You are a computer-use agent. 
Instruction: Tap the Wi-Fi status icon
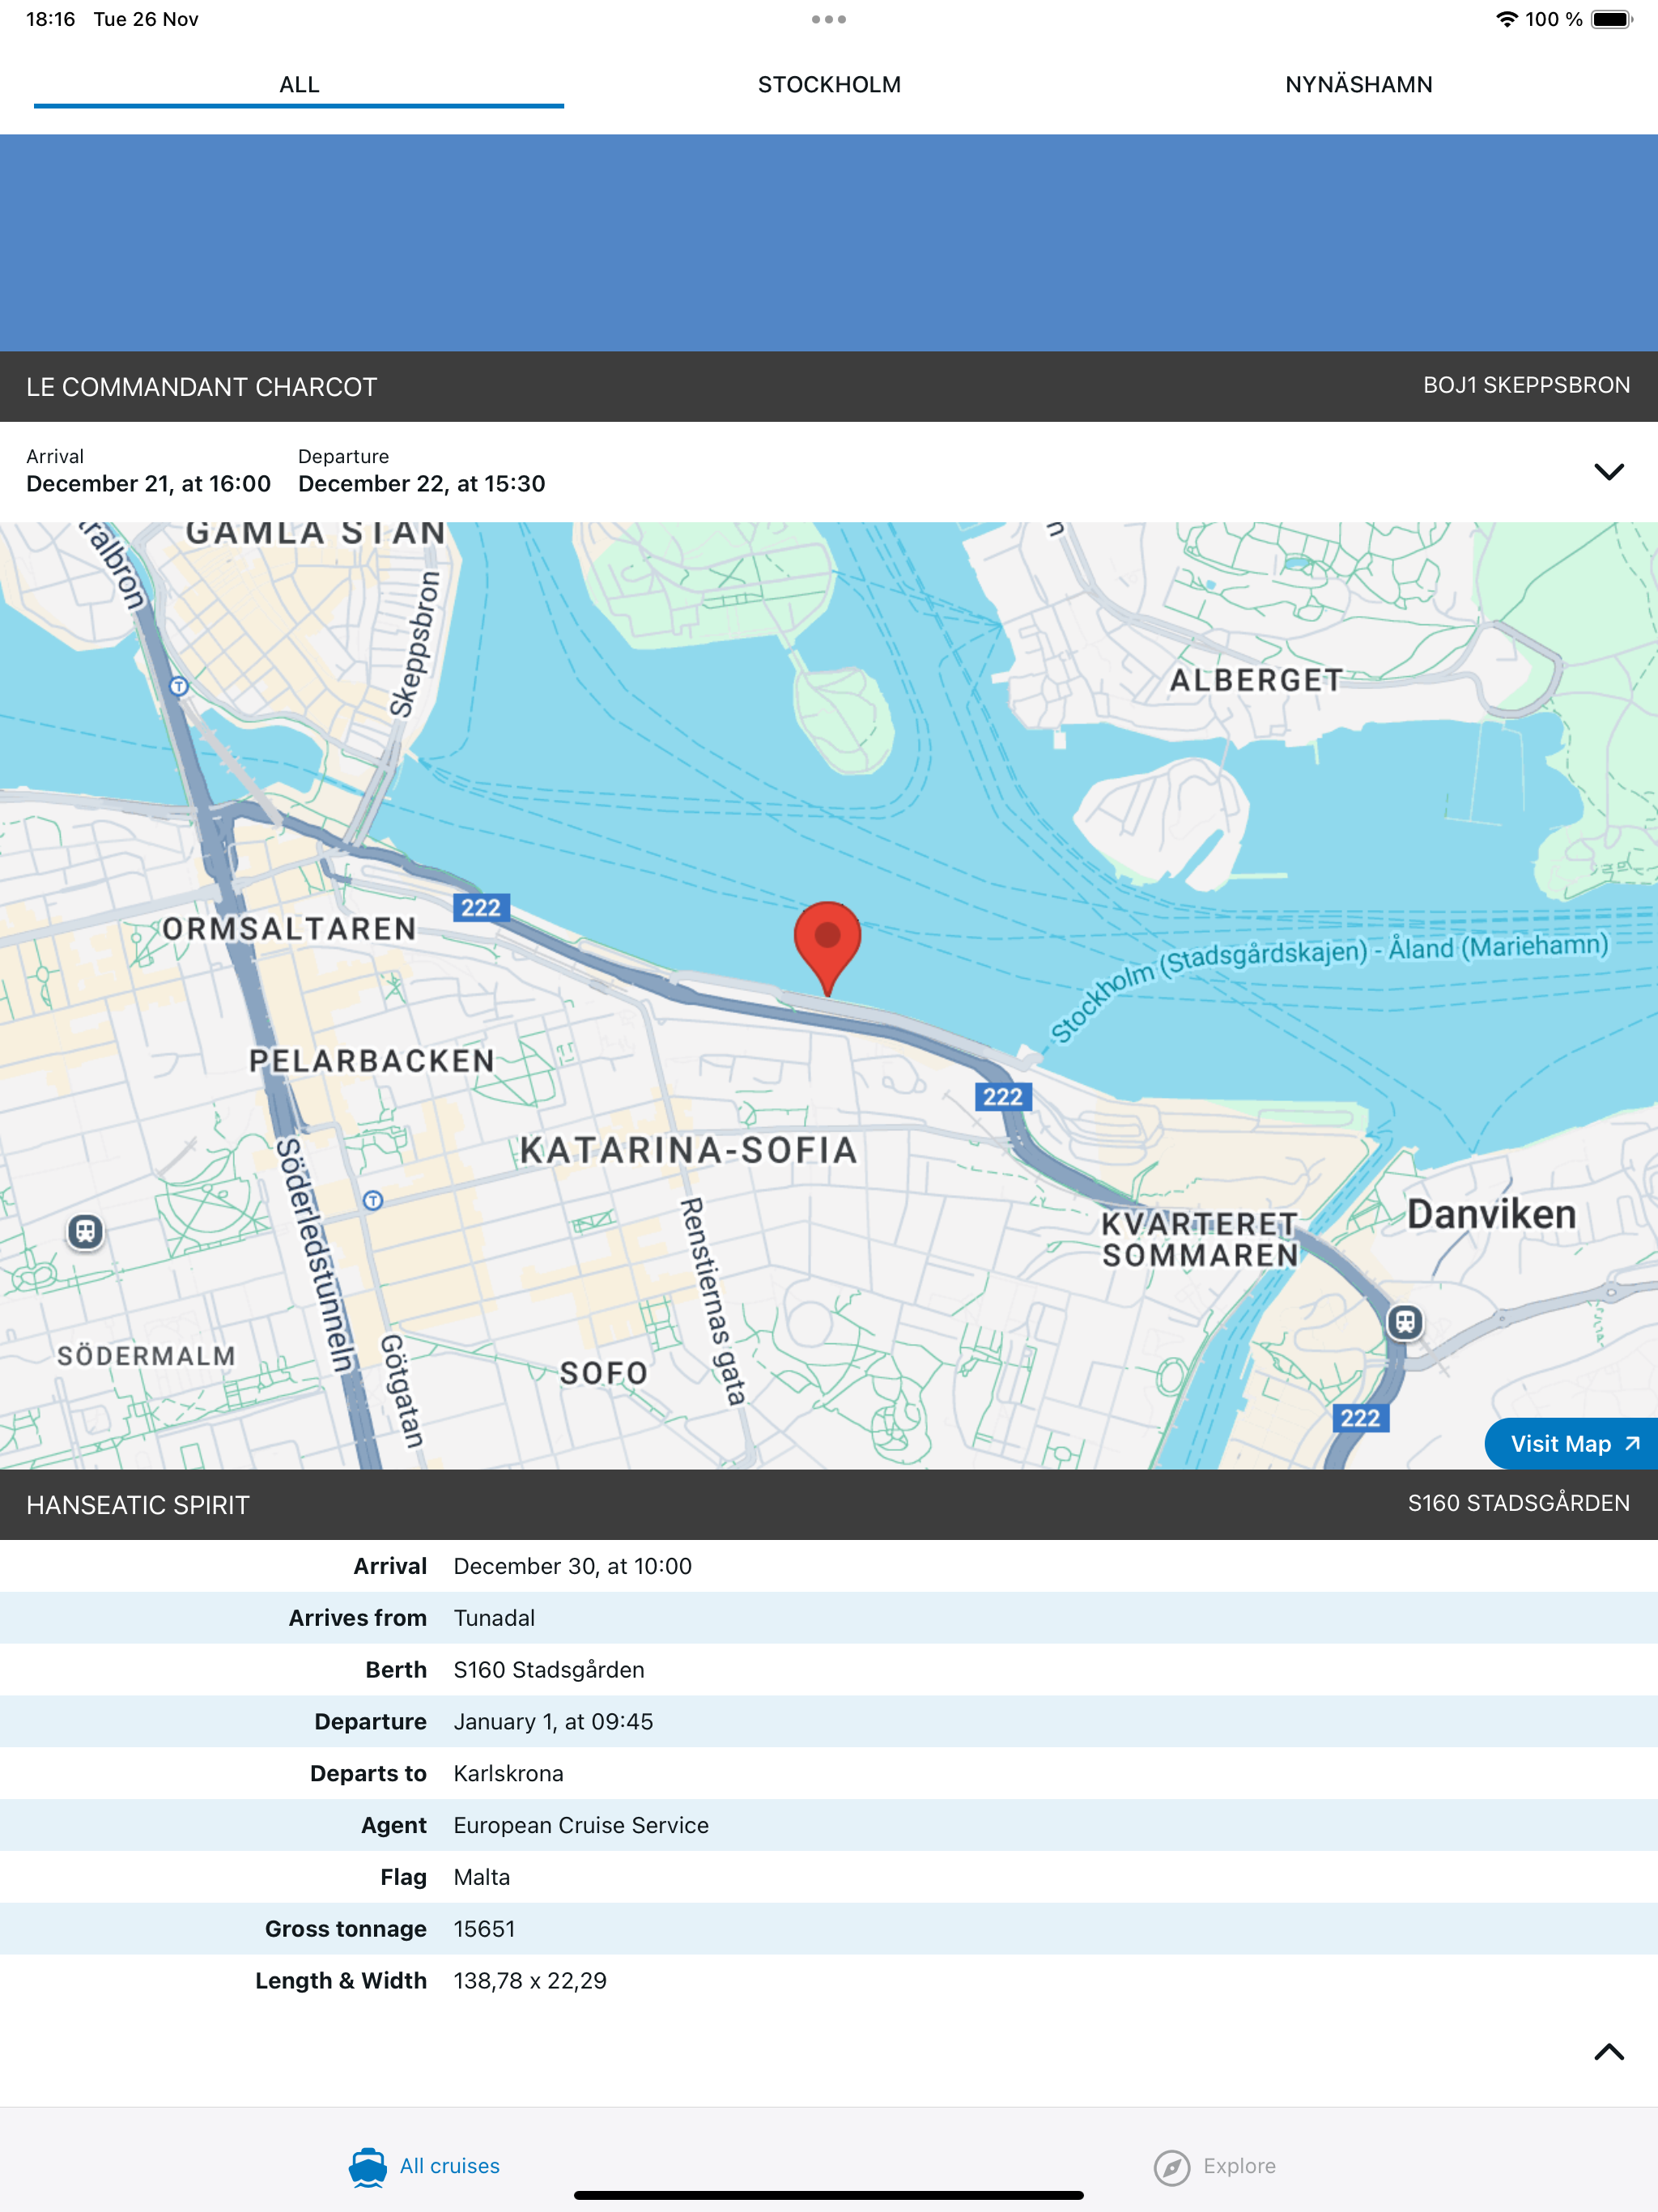(x=1506, y=19)
